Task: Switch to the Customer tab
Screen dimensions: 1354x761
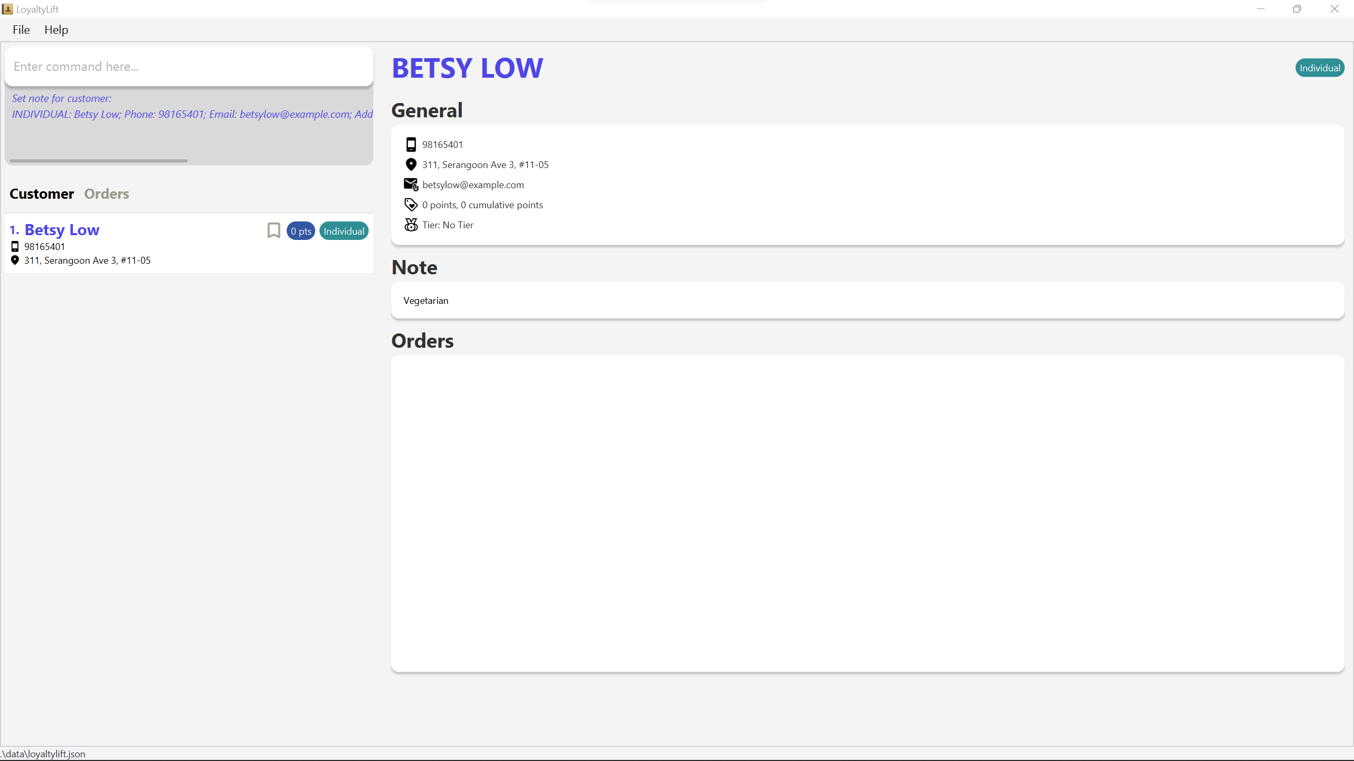Action: tap(42, 194)
